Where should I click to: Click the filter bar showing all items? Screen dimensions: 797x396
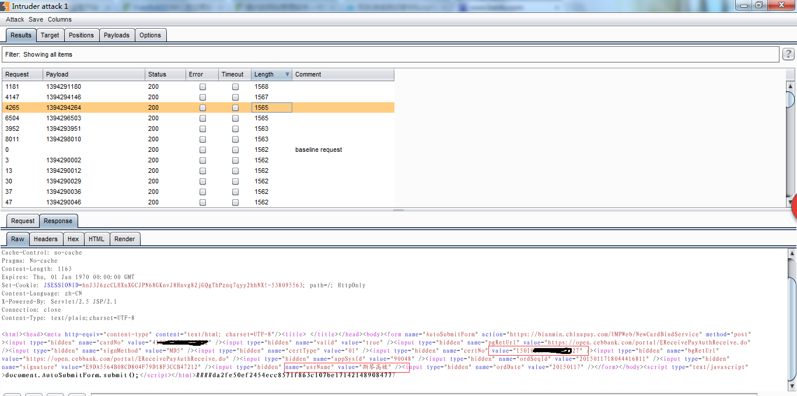click(390, 54)
